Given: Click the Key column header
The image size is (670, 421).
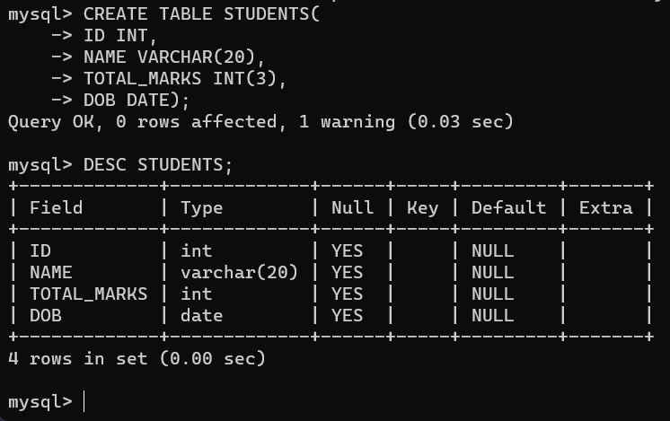Looking at the screenshot, I should click(x=422, y=208).
